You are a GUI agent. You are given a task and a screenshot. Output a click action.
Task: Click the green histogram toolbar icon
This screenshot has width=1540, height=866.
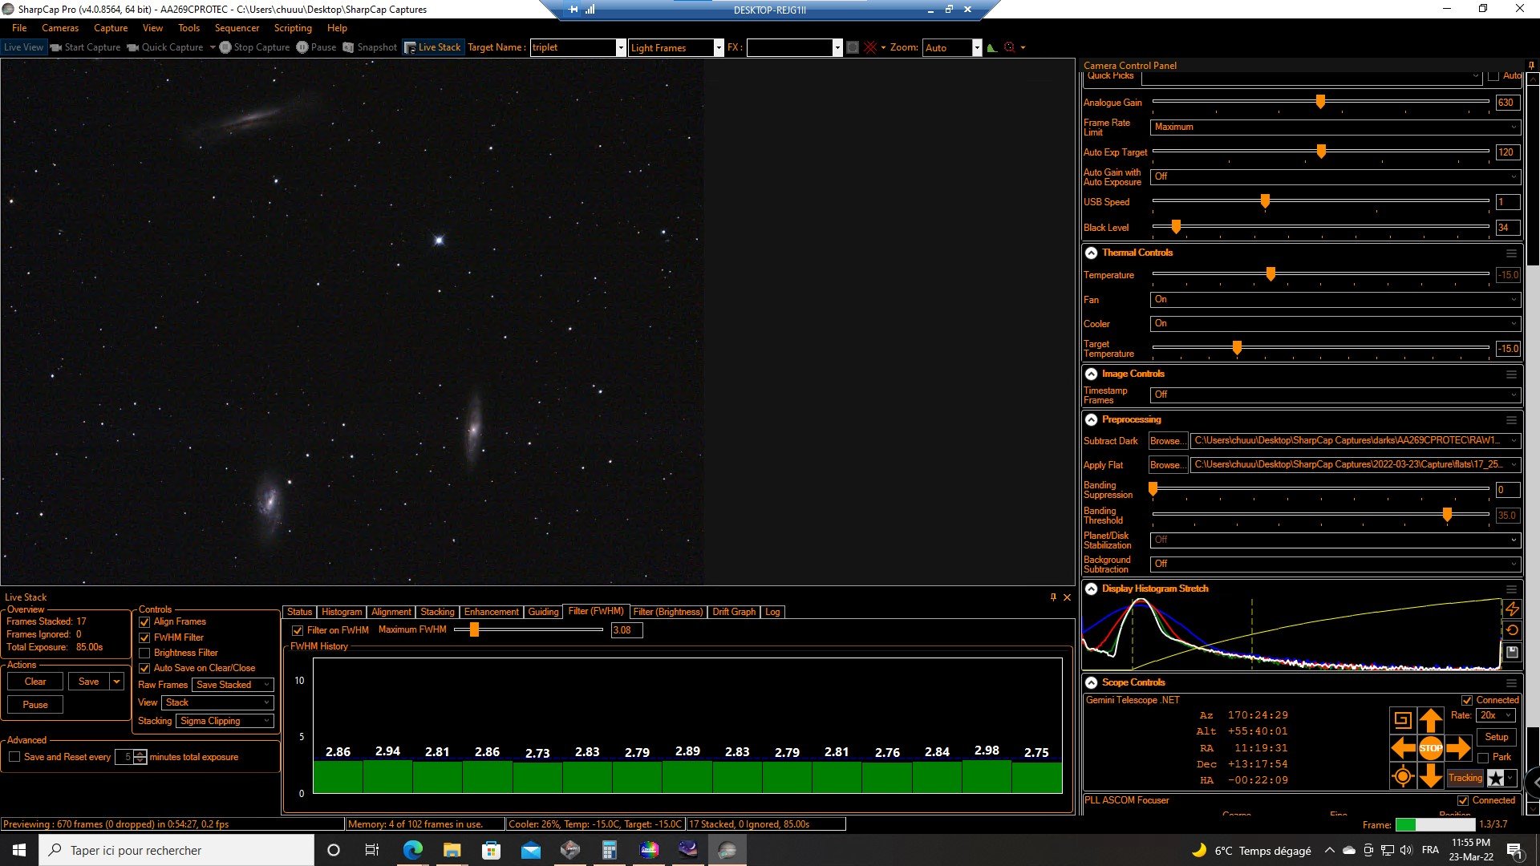pyautogui.click(x=992, y=47)
